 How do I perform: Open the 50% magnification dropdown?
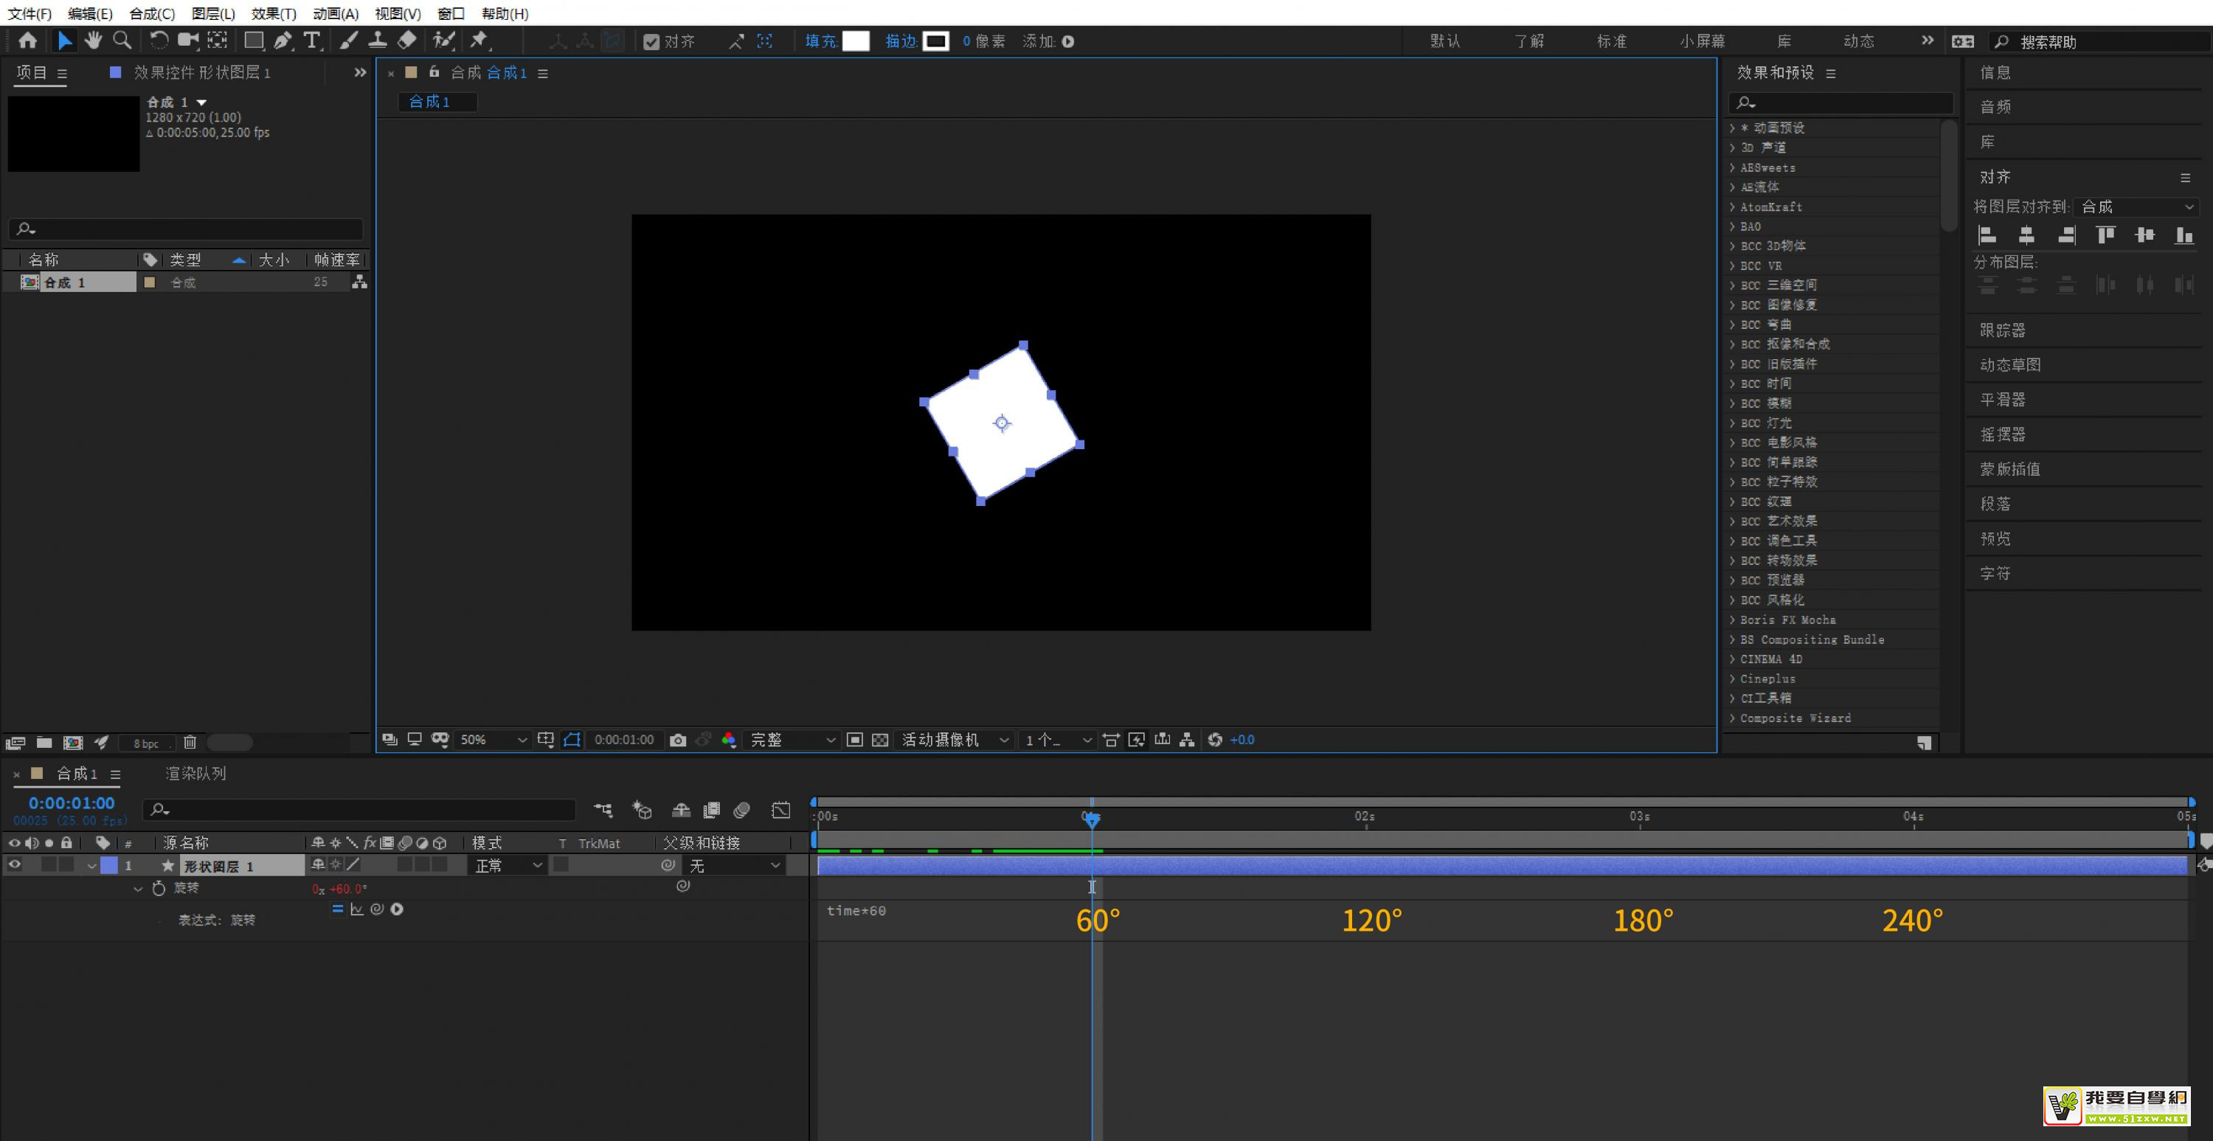coord(493,740)
